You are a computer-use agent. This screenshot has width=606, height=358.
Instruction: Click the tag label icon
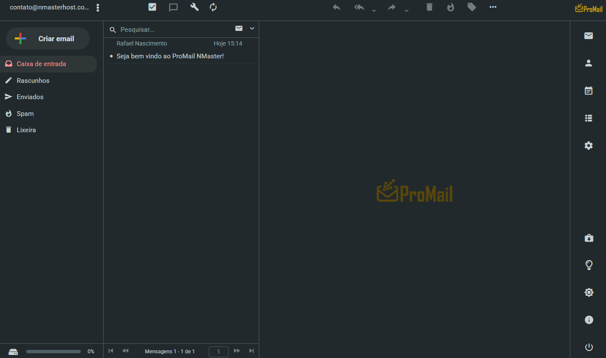(x=472, y=7)
